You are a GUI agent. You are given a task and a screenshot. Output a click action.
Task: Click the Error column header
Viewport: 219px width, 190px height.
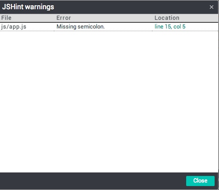click(x=64, y=18)
